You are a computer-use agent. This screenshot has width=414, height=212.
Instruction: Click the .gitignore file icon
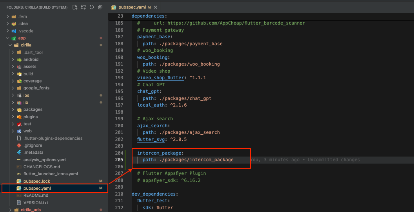click(x=19, y=145)
